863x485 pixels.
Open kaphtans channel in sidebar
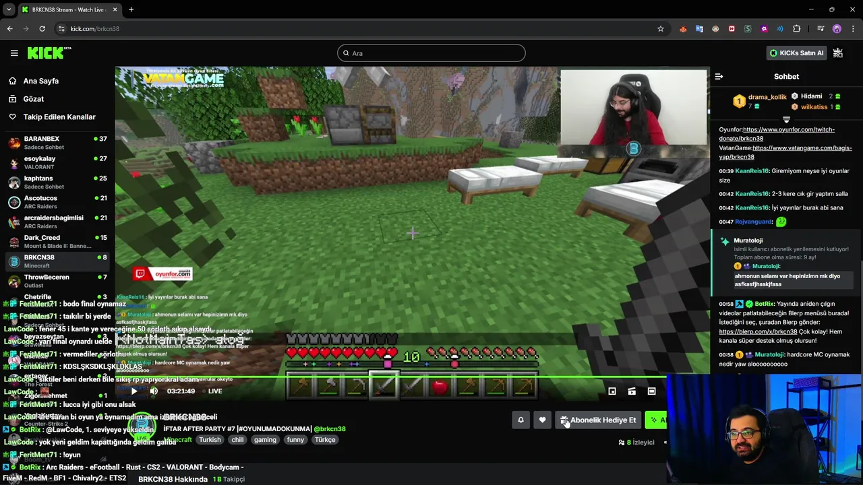tap(57, 182)
